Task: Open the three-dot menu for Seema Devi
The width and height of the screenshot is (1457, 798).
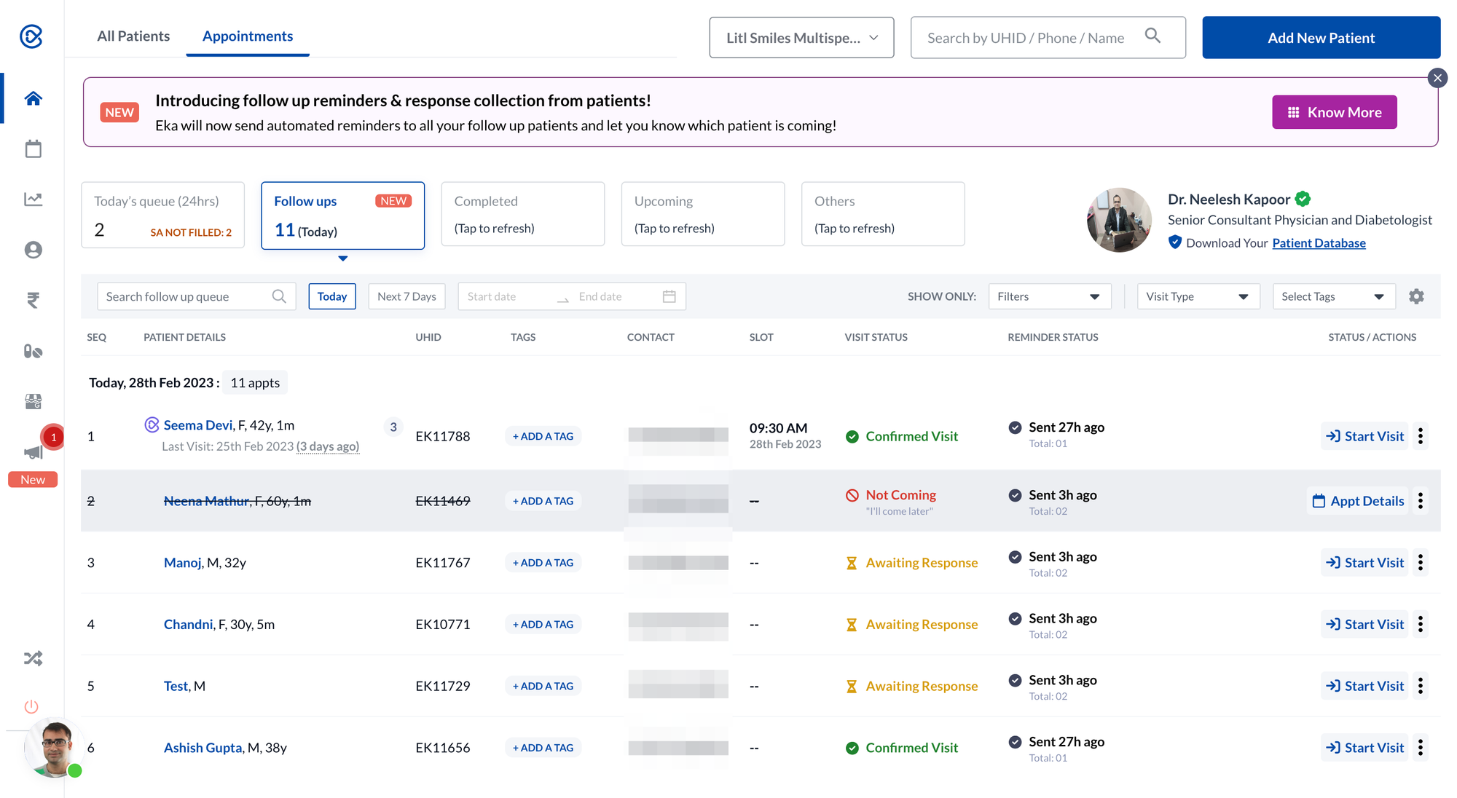Action: 1421,436
